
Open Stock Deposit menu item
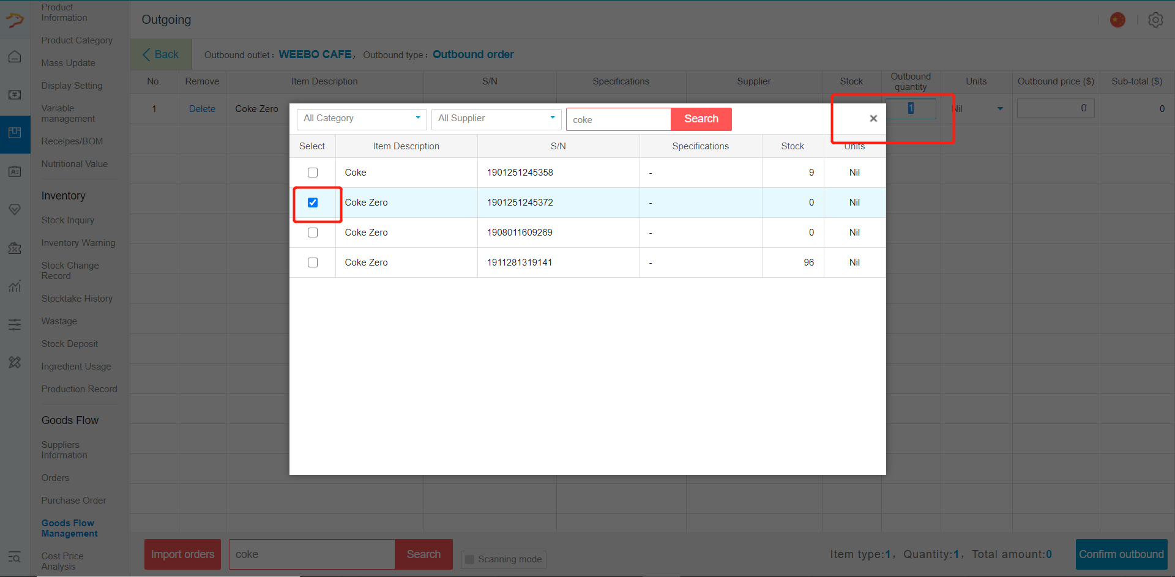click(x=70, y=344)
